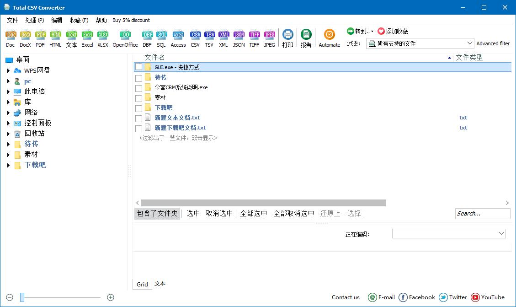
Task: Expand the 网络 tree node
Action: click(x=8, y=113)
